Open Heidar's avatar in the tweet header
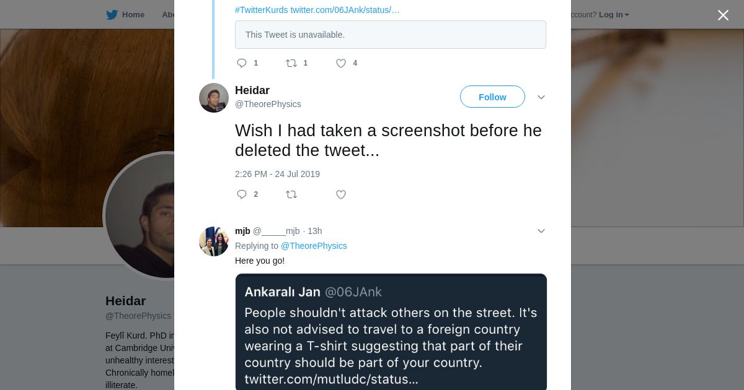The height and width of the screenshot is (390, 744). tap(214, 98)
